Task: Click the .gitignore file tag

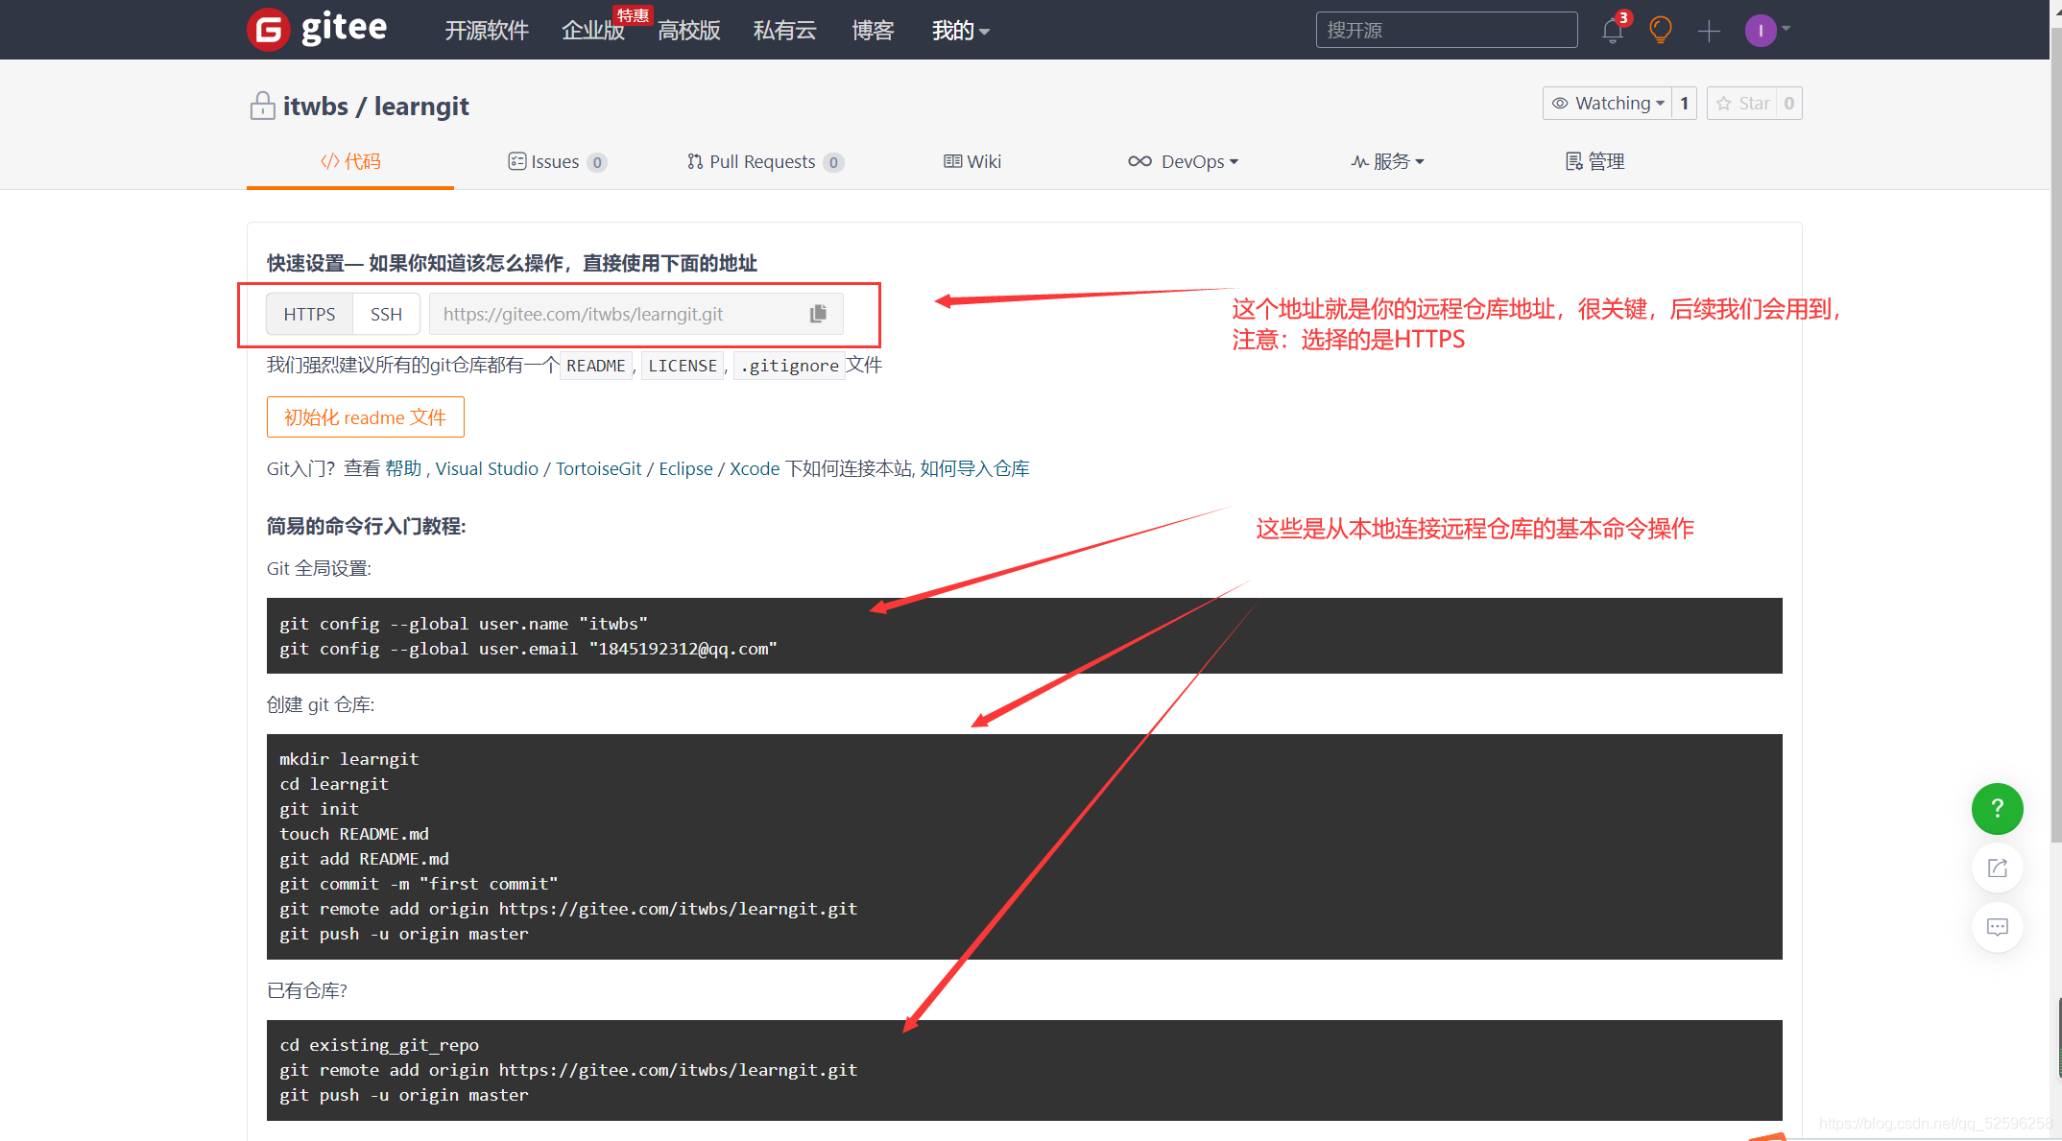Action: [789, 366]
